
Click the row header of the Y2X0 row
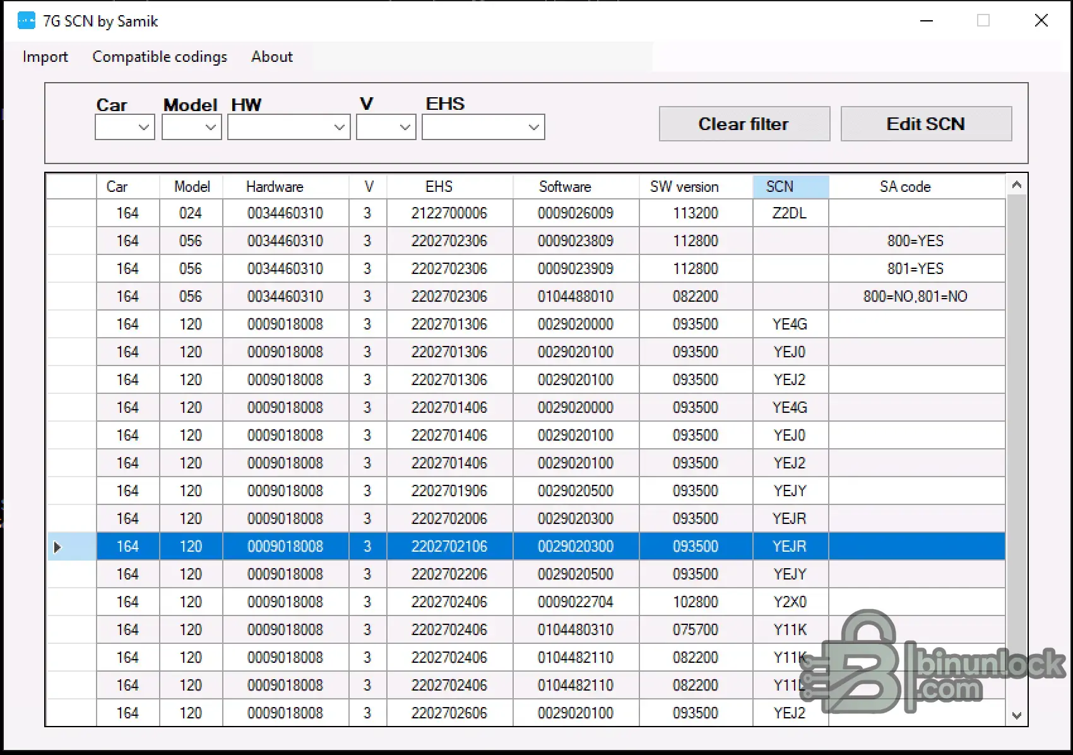(71, 602)
